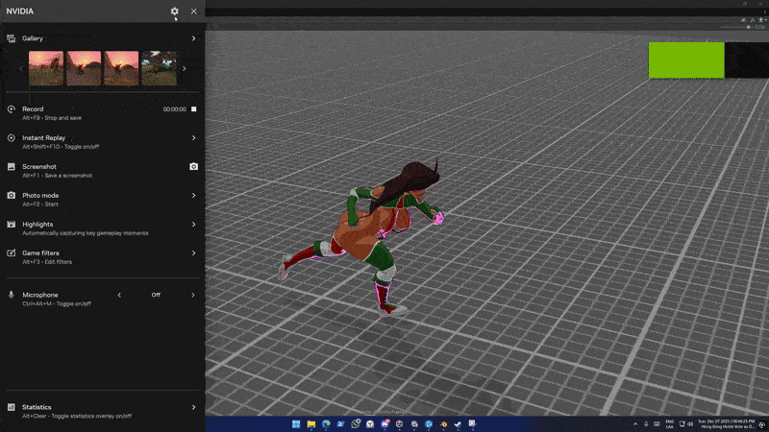The image size is (769, 432).
Task: Open fourth gallery thumbnail
Action: coord(159,68)
